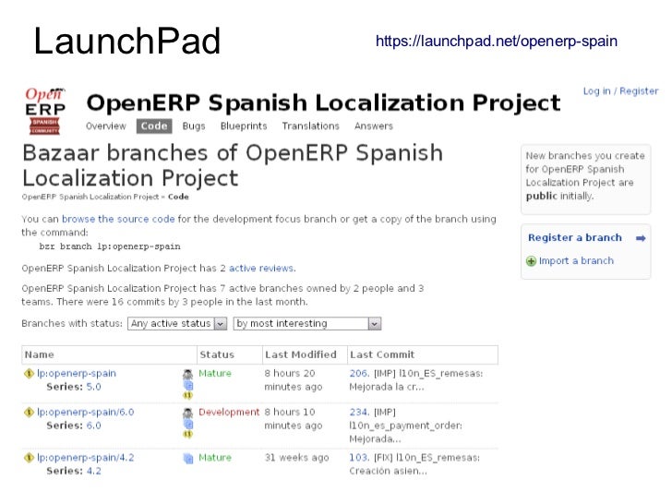
Task: Open the 'Any active status' dropdown
Action: click(177, 324)
